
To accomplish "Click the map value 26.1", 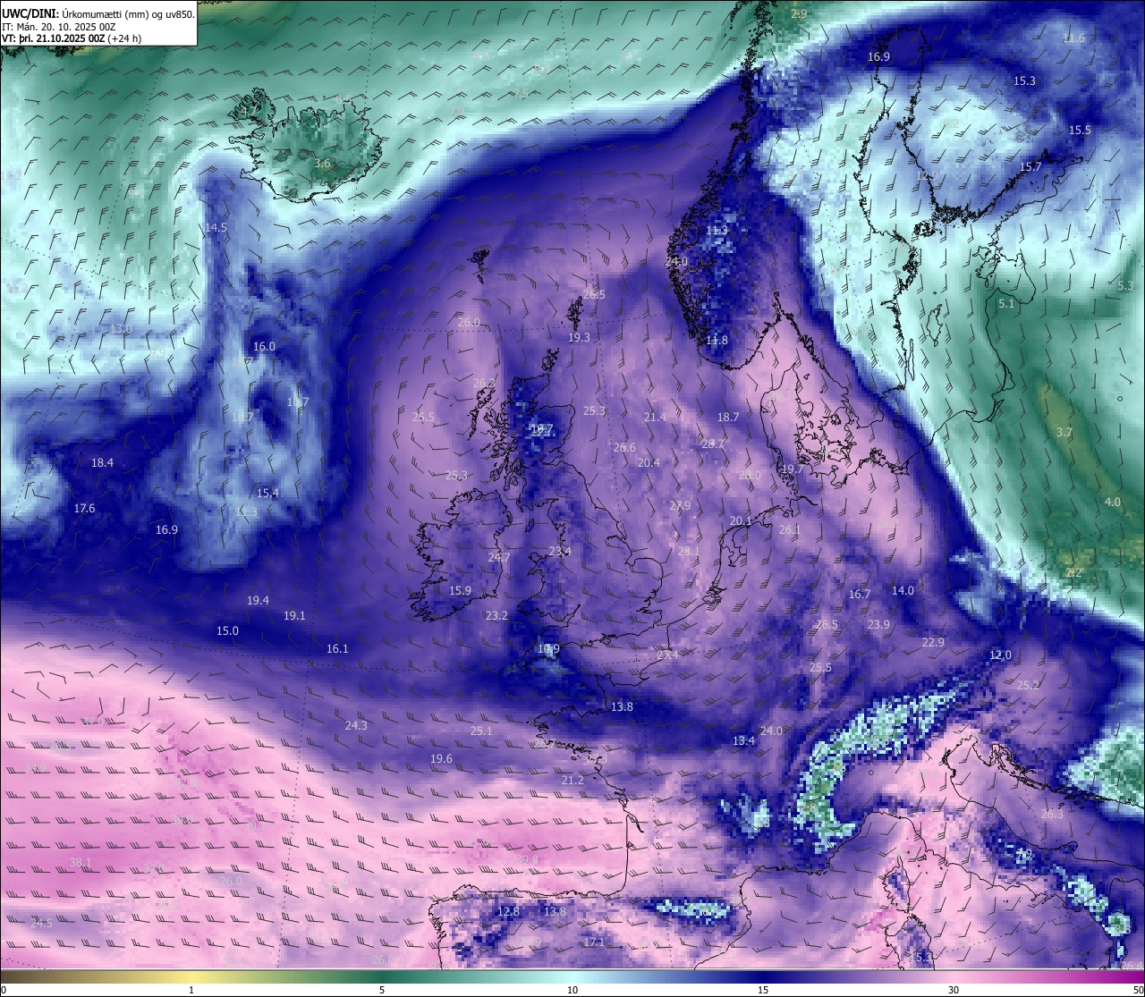I will tap(790, 530).
